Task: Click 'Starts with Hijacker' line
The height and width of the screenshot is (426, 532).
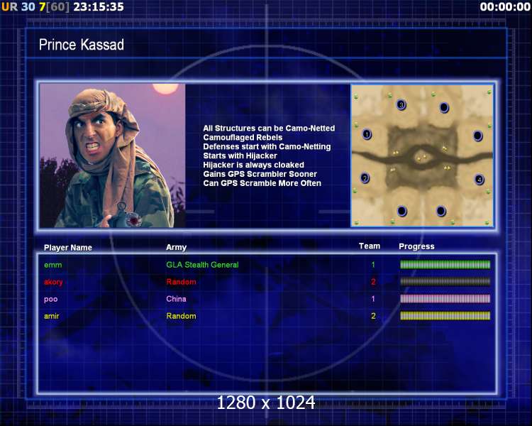Action: (x=240, y=156)
